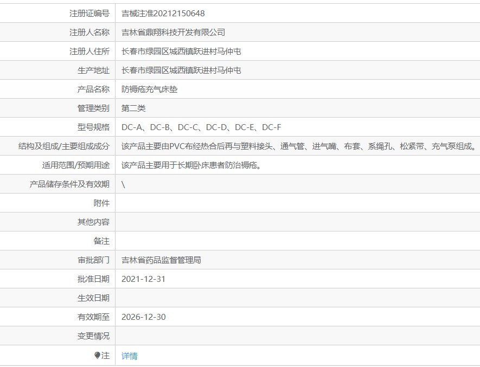Screen dimensions: 480x367
Task: Click the 产品名称 label
Action: tap(93, 89)
